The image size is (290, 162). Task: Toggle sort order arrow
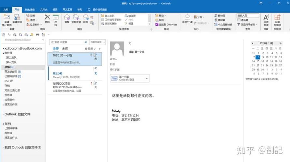100,49
